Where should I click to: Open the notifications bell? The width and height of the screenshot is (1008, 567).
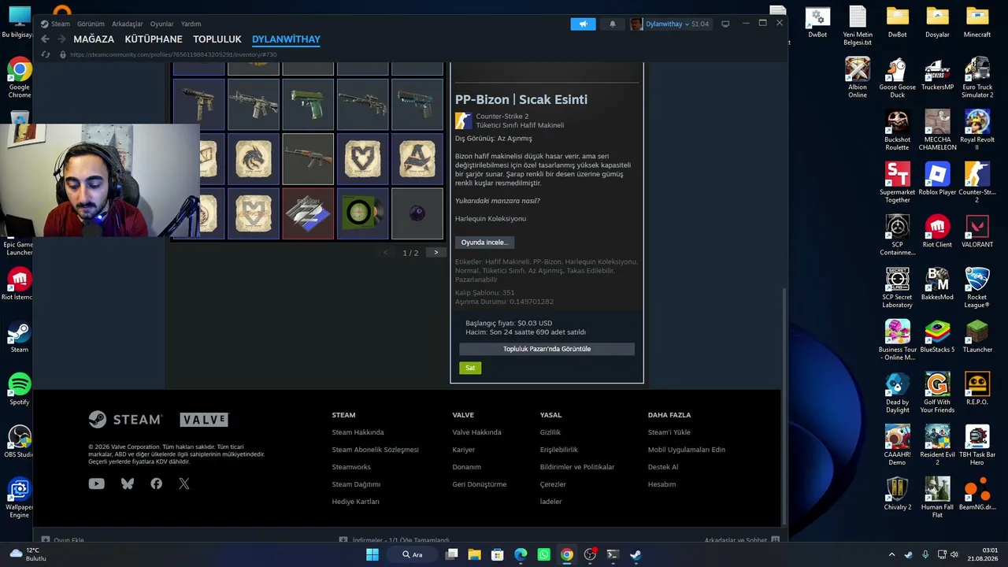(x=613, y=24)
